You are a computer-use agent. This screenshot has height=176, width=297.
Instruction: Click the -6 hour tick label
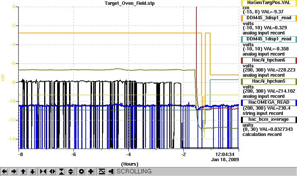74,155
